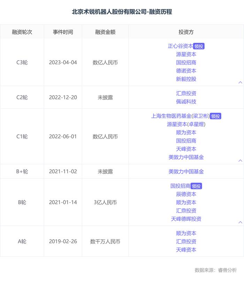Screen dimensions: 244x283
Task: Open 辰德资本 investor link
Action: click(186, 194)
